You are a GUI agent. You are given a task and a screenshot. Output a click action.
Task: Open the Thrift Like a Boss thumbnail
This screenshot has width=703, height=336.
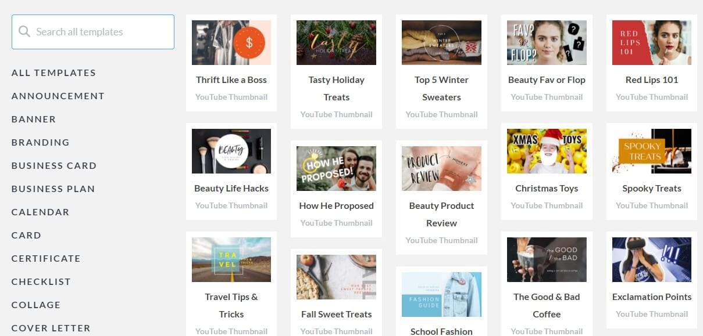point(231,42)
